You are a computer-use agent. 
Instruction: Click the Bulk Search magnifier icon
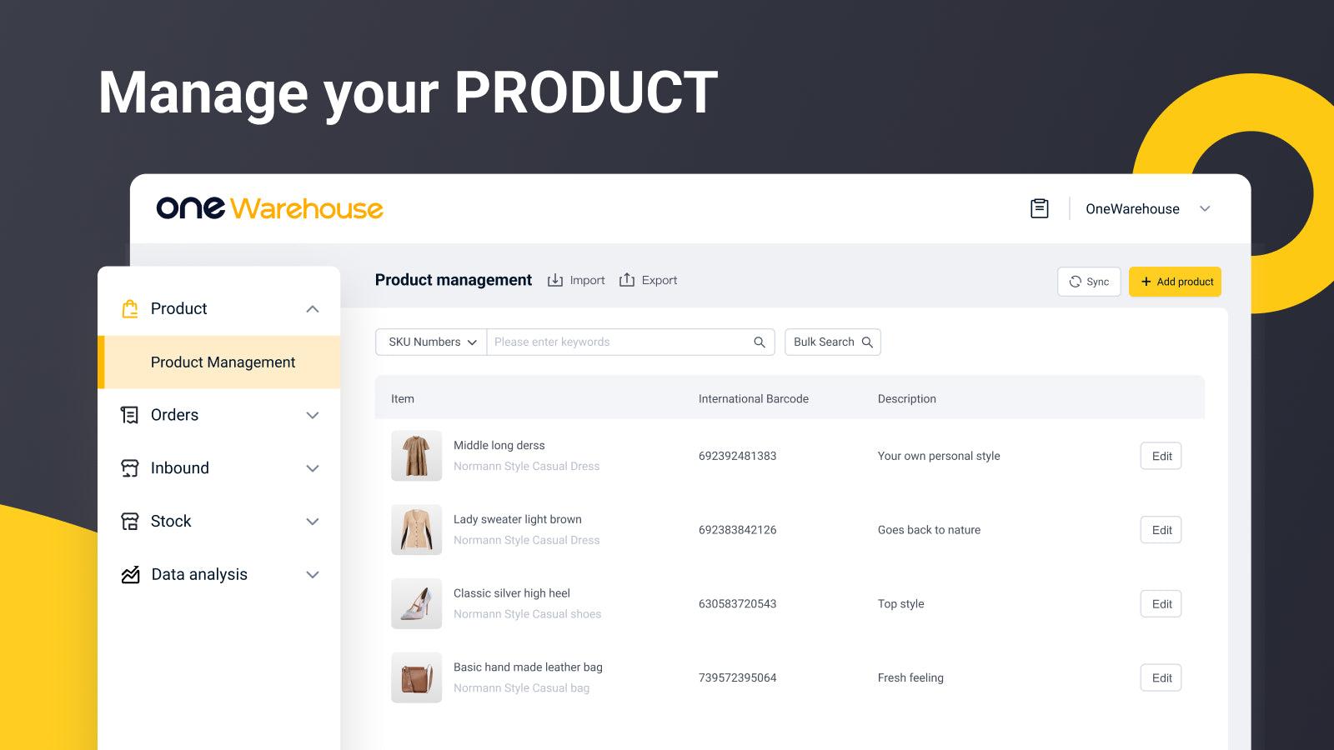[x=868, y=342]
